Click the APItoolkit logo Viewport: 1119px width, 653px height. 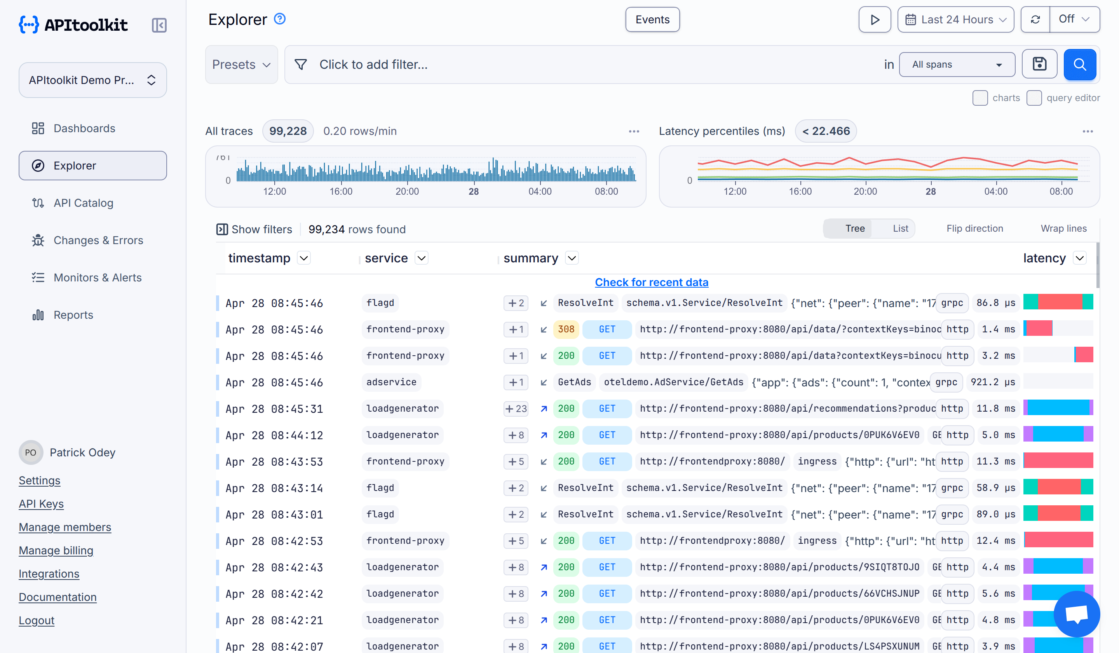tap(73, 25)
